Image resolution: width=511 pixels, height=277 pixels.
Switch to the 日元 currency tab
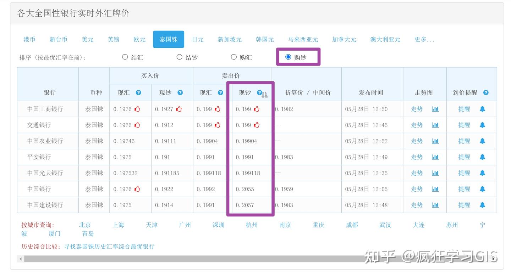coord(197,39)
